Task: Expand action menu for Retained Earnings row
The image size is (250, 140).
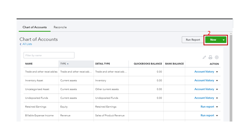Action: [217, 107]
